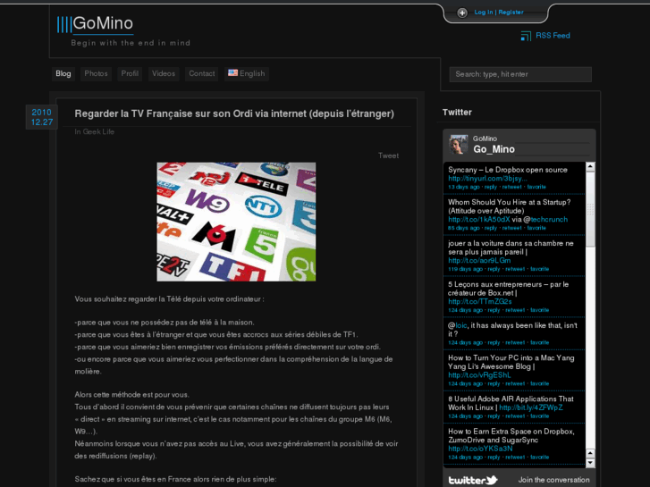Click the 2010 12.27 date badge

tap(42, 117)
